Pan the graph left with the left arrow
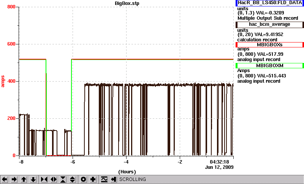The height and width of the screenshot is (184, 304). point(5,179)
